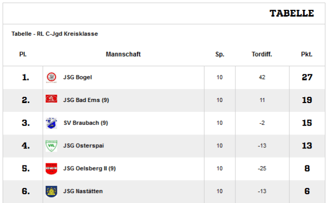The width and height of the screenshot is (328, 203).
Task: Click the Sp. column header
Action: (x=220, y=54)
